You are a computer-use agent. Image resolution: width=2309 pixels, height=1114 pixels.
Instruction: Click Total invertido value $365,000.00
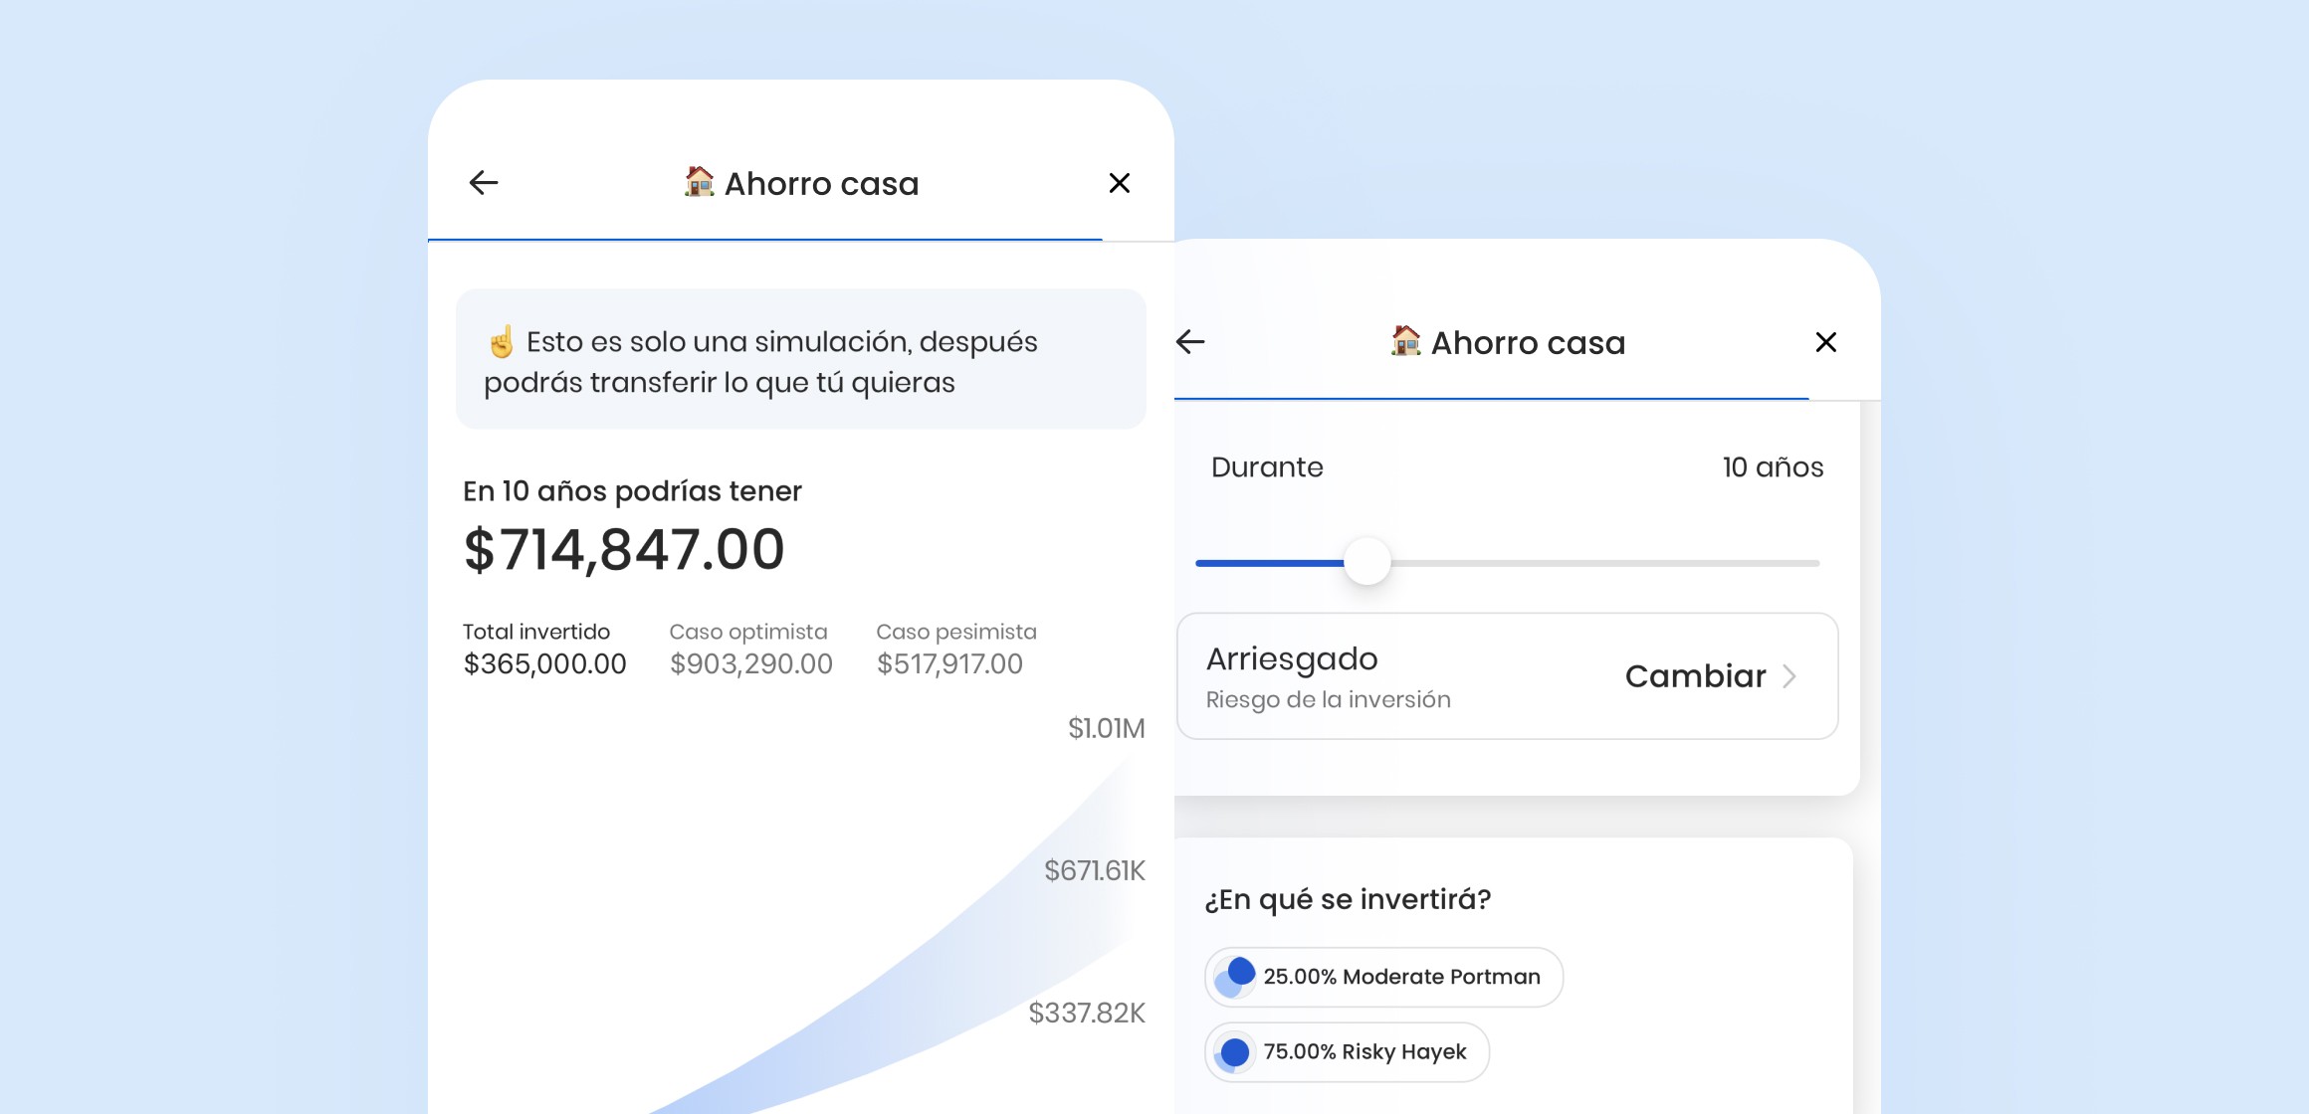click(x=544, y=664)
